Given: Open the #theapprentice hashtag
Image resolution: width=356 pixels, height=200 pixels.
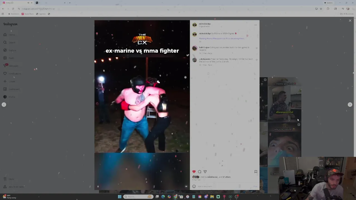Looking at the screenshot, I should pyautogui.click(x=219, y=39).
